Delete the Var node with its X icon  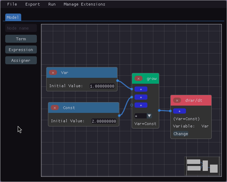[x=53, y=73]
